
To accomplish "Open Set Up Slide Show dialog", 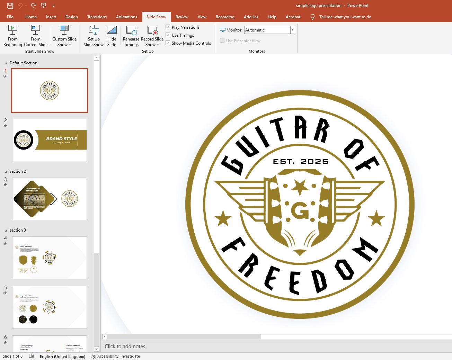I will click(x=94, y=35).
